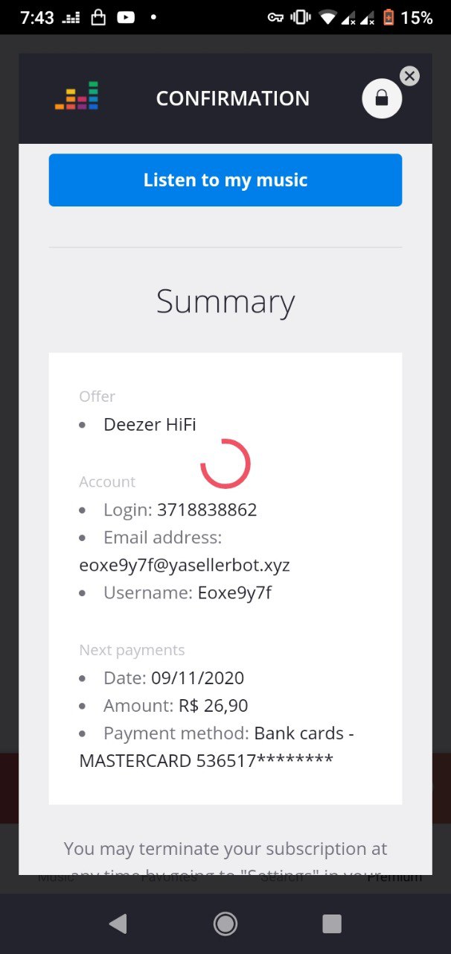Tap the secure padlock icon
This screenshot has height=954, width=451.
pyautogui.click(x=382, y=98)
